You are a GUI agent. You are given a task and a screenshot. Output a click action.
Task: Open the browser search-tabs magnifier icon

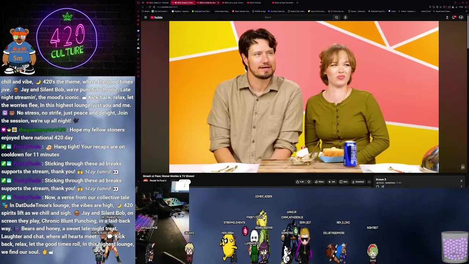point(455,3)
